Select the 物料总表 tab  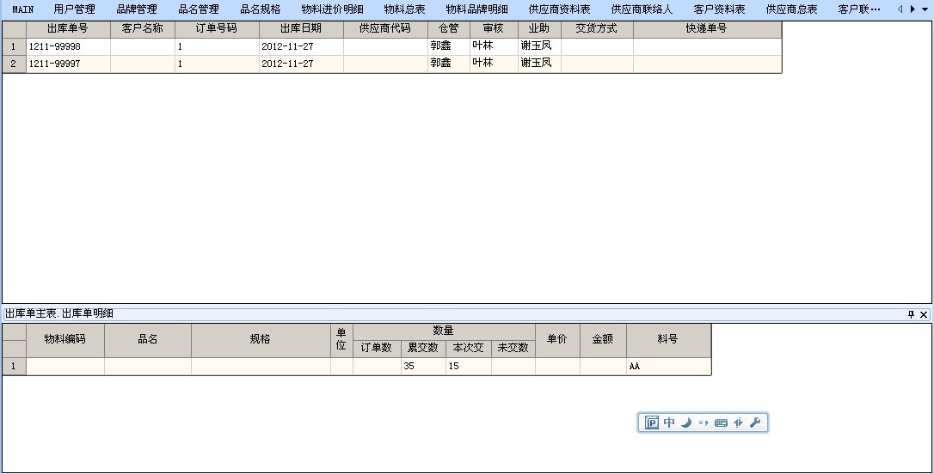405,9
